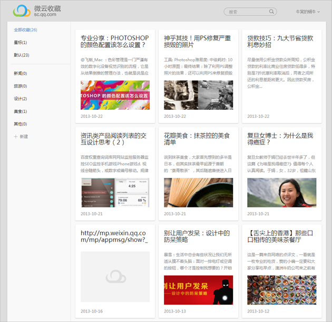This screenshot has width=332, height=322.
Task: Select 旅游(0) in the sidebar
Action: pos(21,86)
